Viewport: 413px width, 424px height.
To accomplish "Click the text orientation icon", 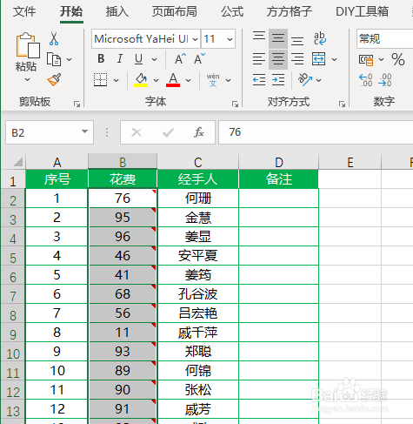I will tap(305, 79).
